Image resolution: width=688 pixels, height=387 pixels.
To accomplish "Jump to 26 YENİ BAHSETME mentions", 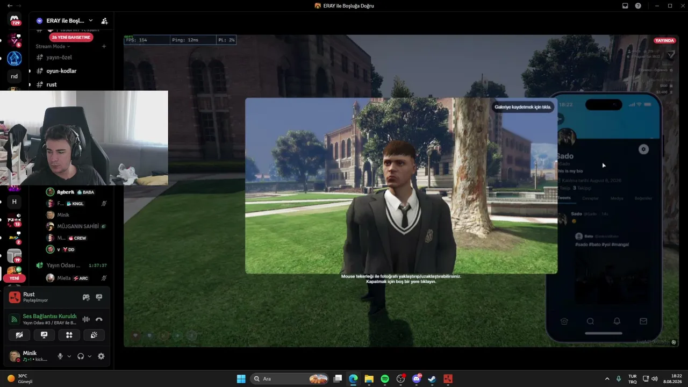I will pos(71,38).
